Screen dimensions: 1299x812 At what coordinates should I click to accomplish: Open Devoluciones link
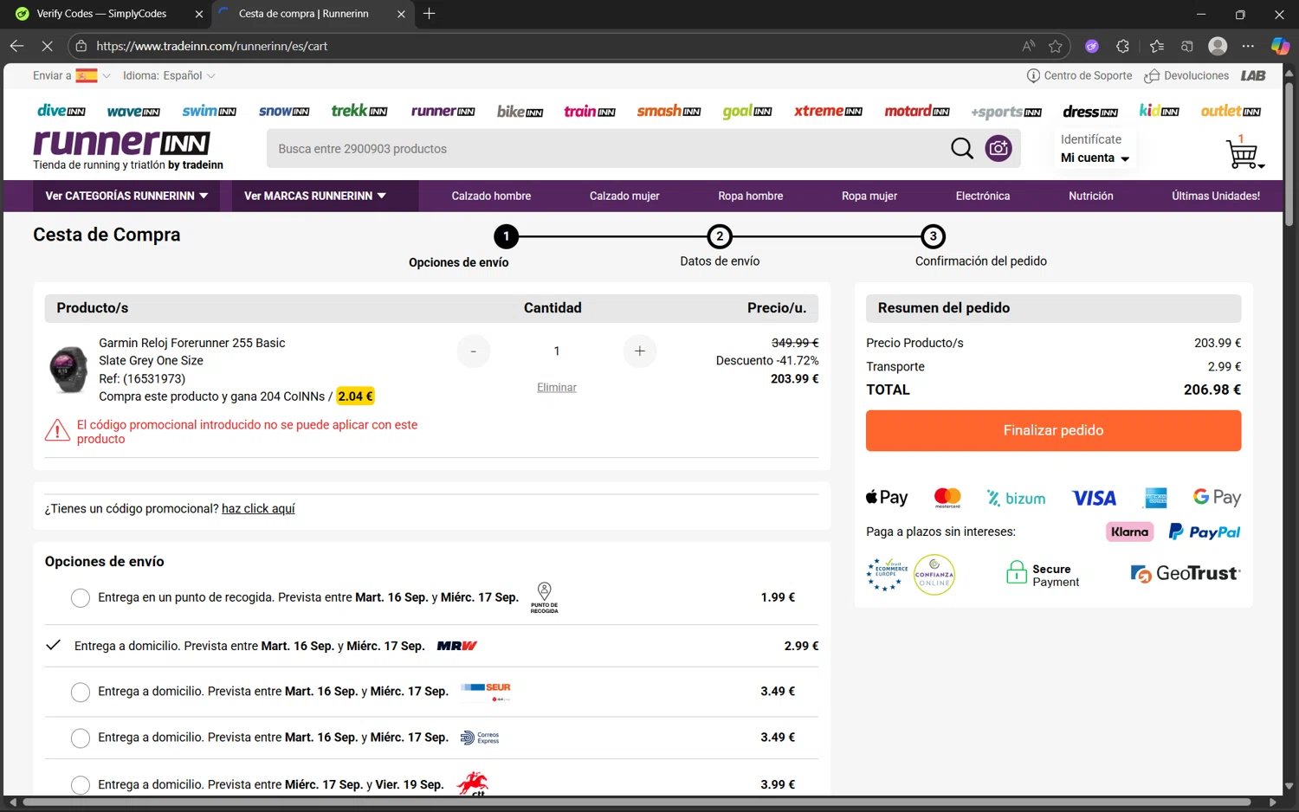pos(1186,75)
